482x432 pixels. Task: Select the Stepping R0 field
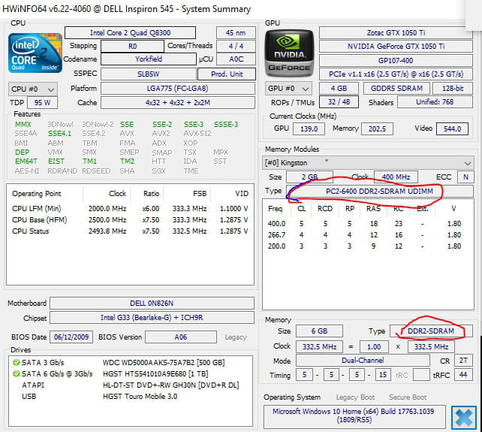click(132, 46)
